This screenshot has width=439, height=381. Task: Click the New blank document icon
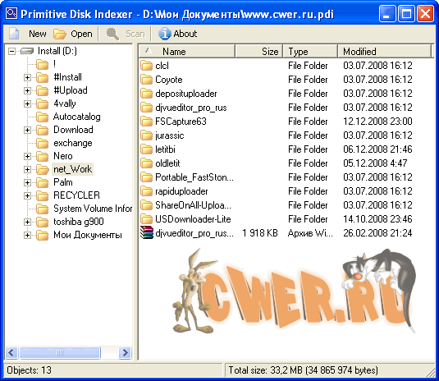[x=14, y=34]
